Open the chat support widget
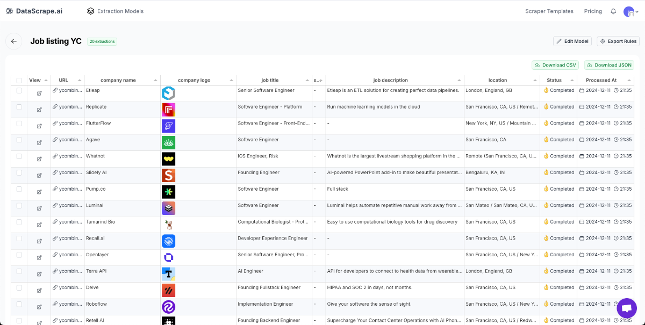Image resolution: width=645 pixels, height=325 pixels. click(626, 308)
